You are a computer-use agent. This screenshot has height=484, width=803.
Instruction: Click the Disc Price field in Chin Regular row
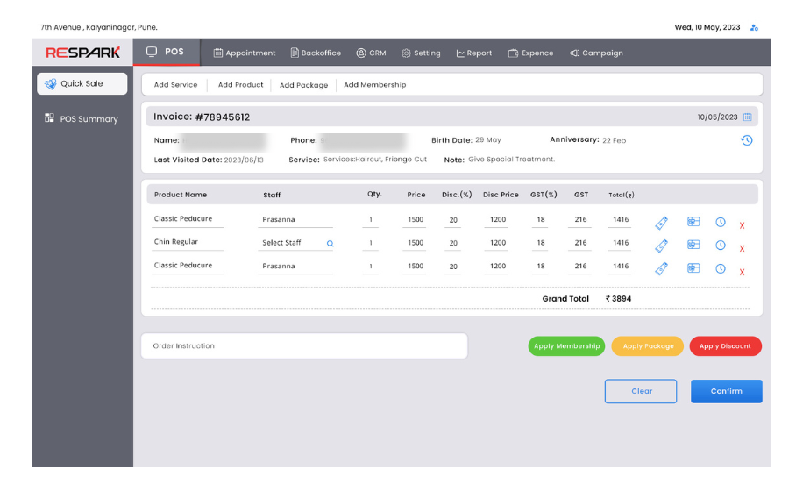tap(497, 243)
